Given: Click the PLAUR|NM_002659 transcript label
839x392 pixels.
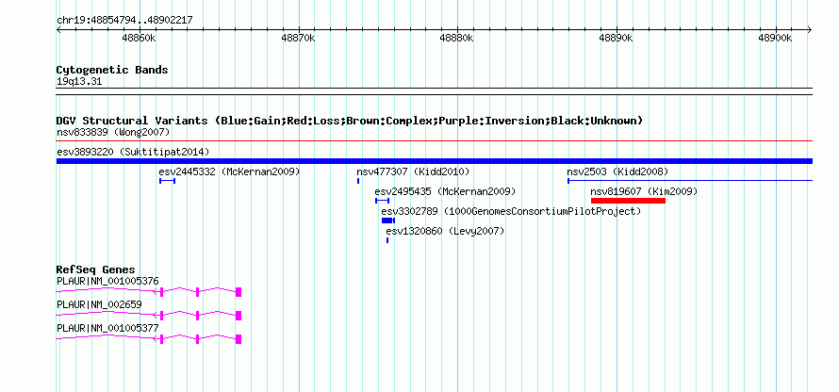Looking at the screenshot, I should point(99,304).
